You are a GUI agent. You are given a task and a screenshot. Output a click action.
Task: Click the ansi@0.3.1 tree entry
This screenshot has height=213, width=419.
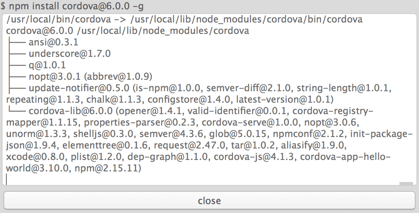53,42
